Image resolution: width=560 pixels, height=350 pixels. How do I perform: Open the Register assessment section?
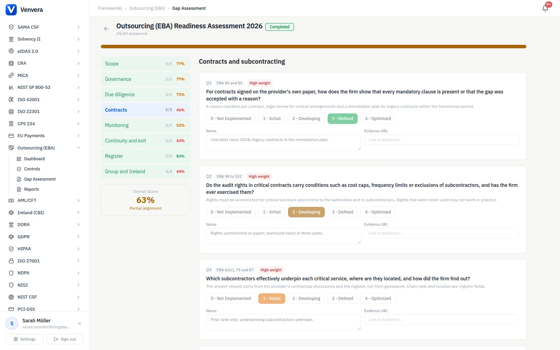tap(146, 156)
